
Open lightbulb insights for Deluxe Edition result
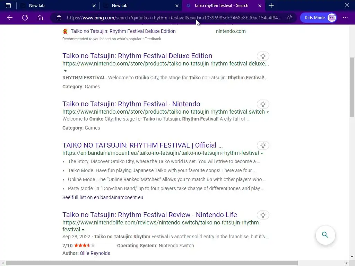tap(263, 56)
